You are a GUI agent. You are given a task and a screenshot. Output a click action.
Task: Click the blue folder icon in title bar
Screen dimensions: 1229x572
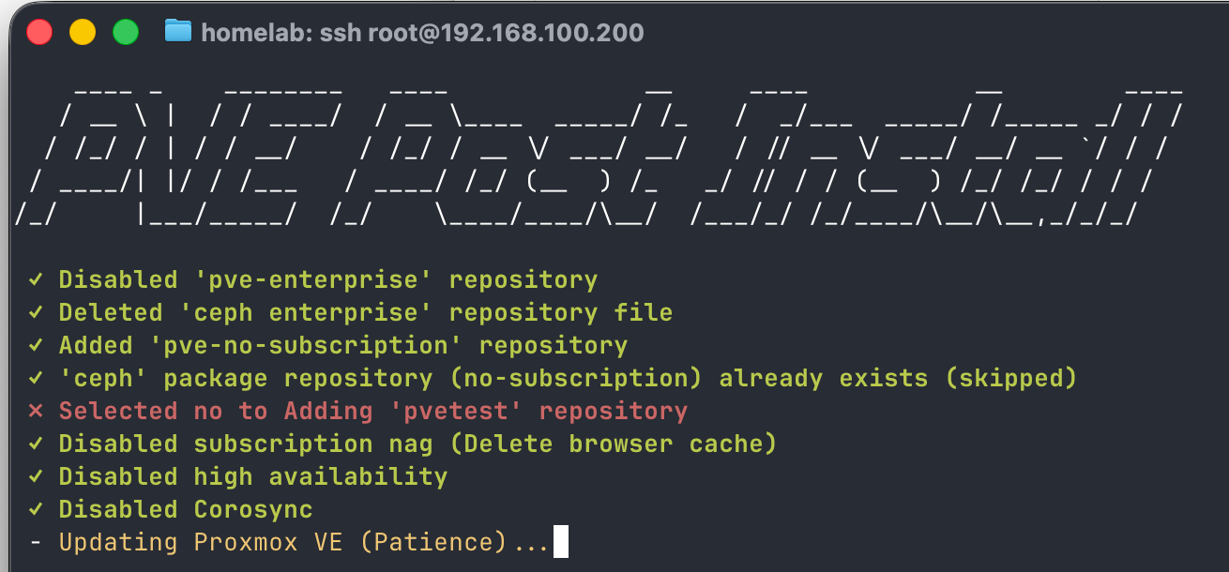point(177,32)
